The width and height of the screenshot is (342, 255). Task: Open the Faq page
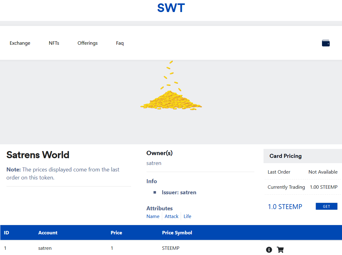[x=120, y=43]
